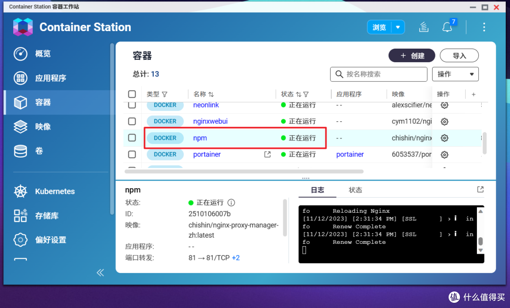This screenshot has width=510, height=308.
Task: Filter by 类型 type column
Action: [x=165, y=94]
